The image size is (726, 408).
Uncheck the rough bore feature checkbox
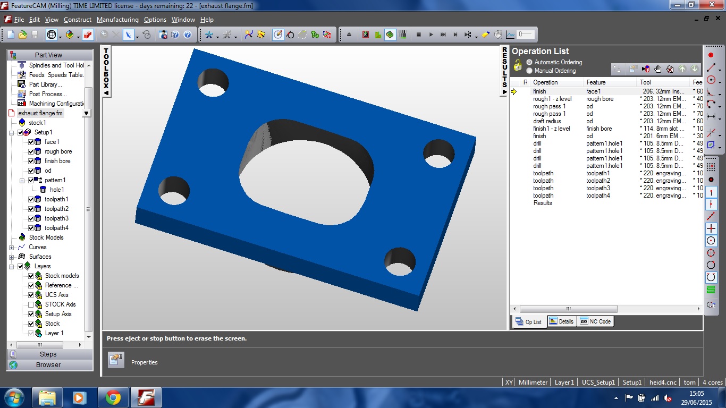click(31, 151)
